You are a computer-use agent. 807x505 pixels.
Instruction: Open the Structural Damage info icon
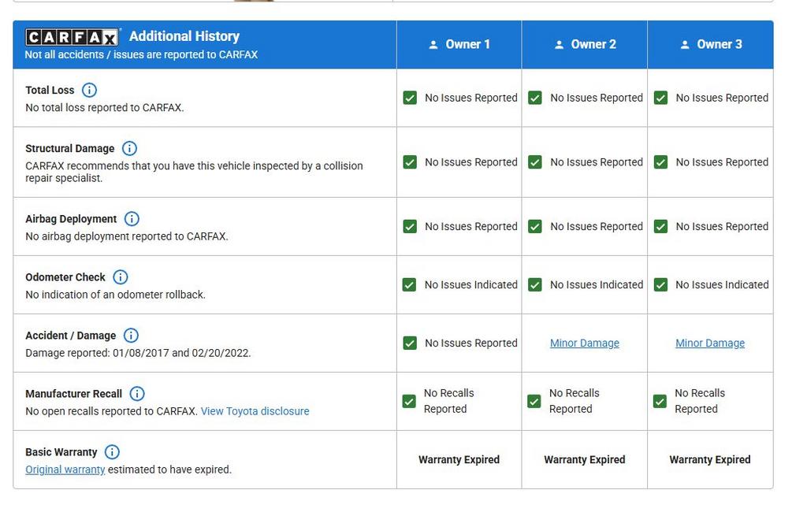(130, 148)
